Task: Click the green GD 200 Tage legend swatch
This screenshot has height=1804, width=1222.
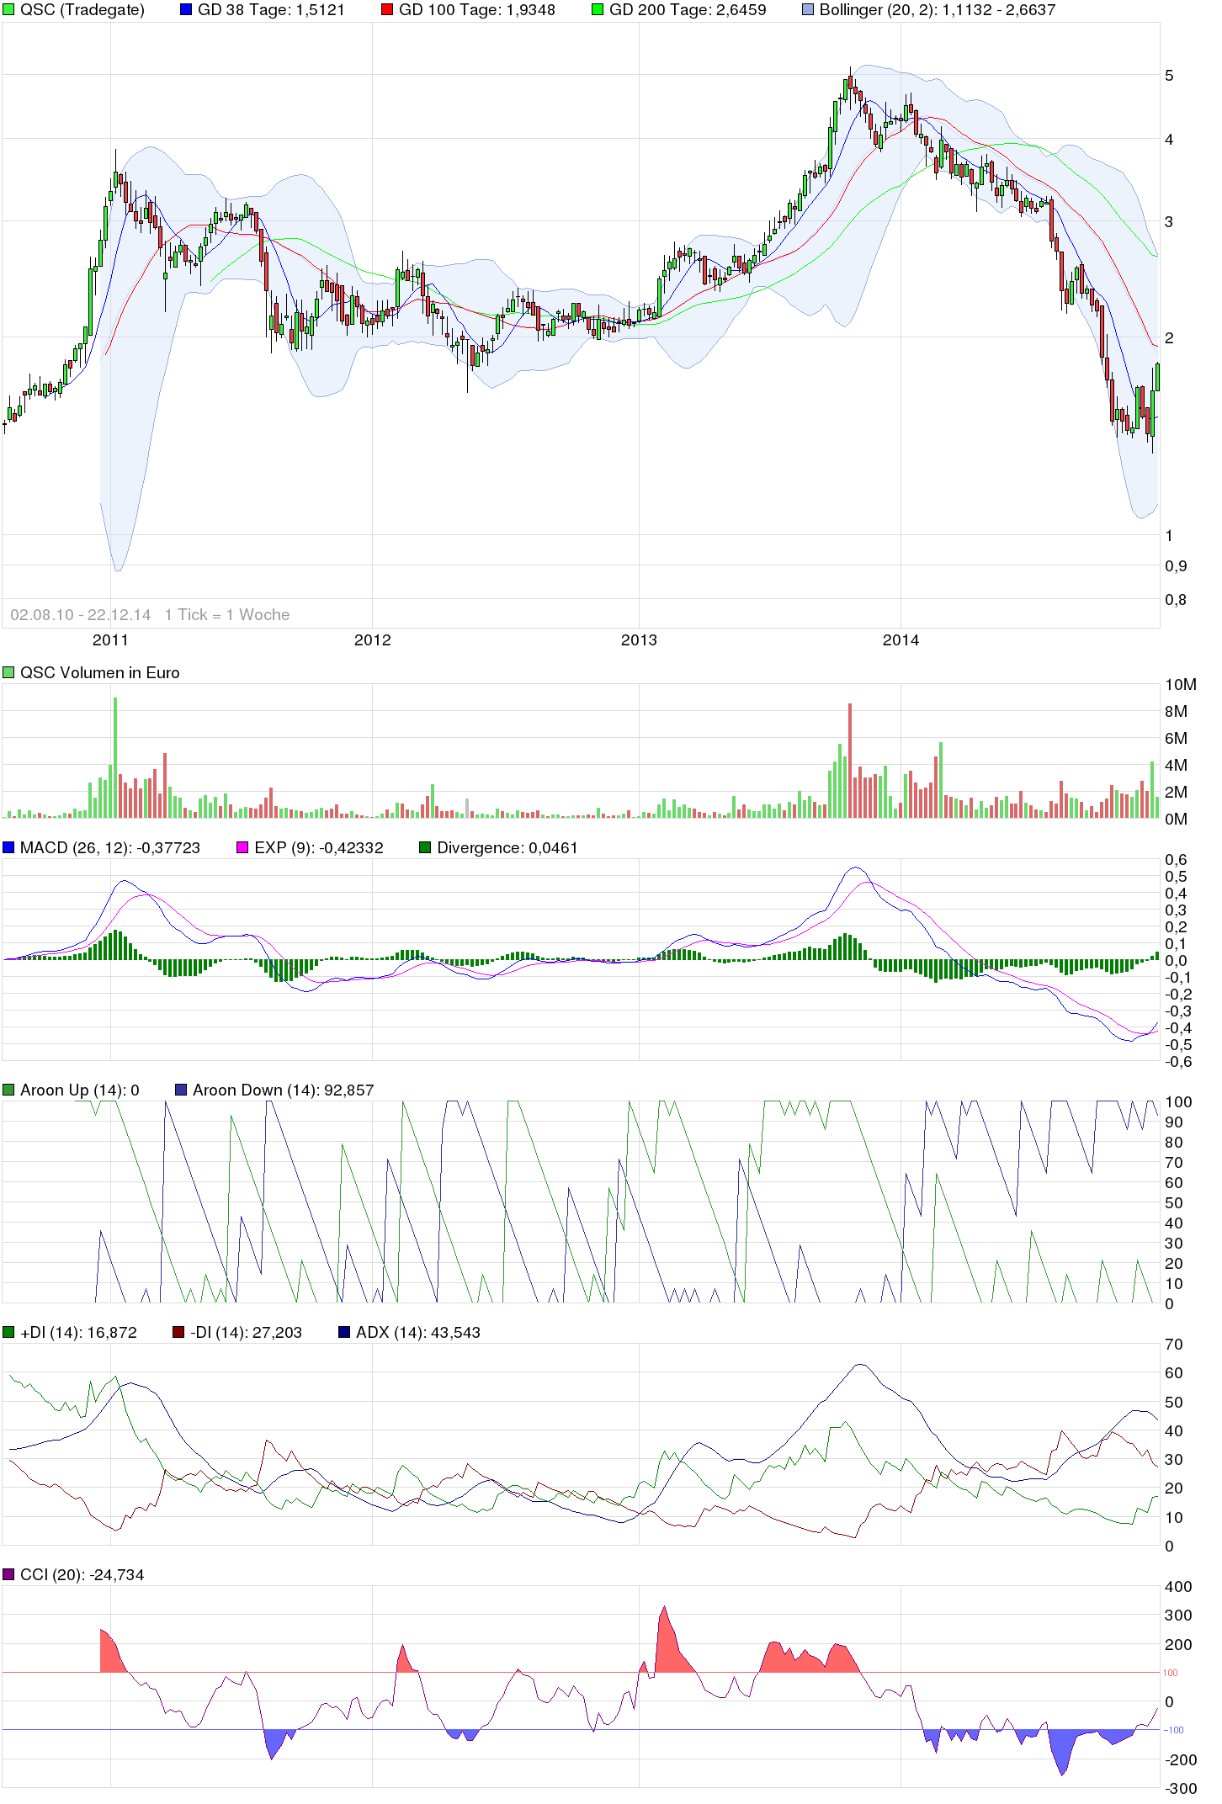Action: coord(598,10)
